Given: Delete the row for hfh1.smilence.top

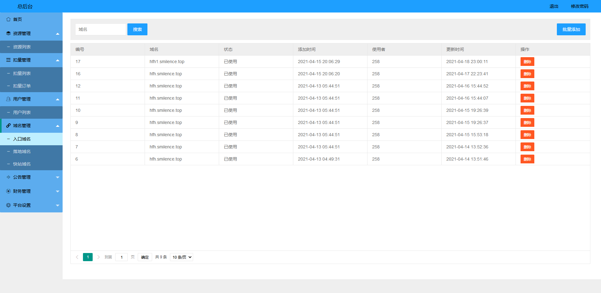Looking at the screenshot, I should point(527,62).
